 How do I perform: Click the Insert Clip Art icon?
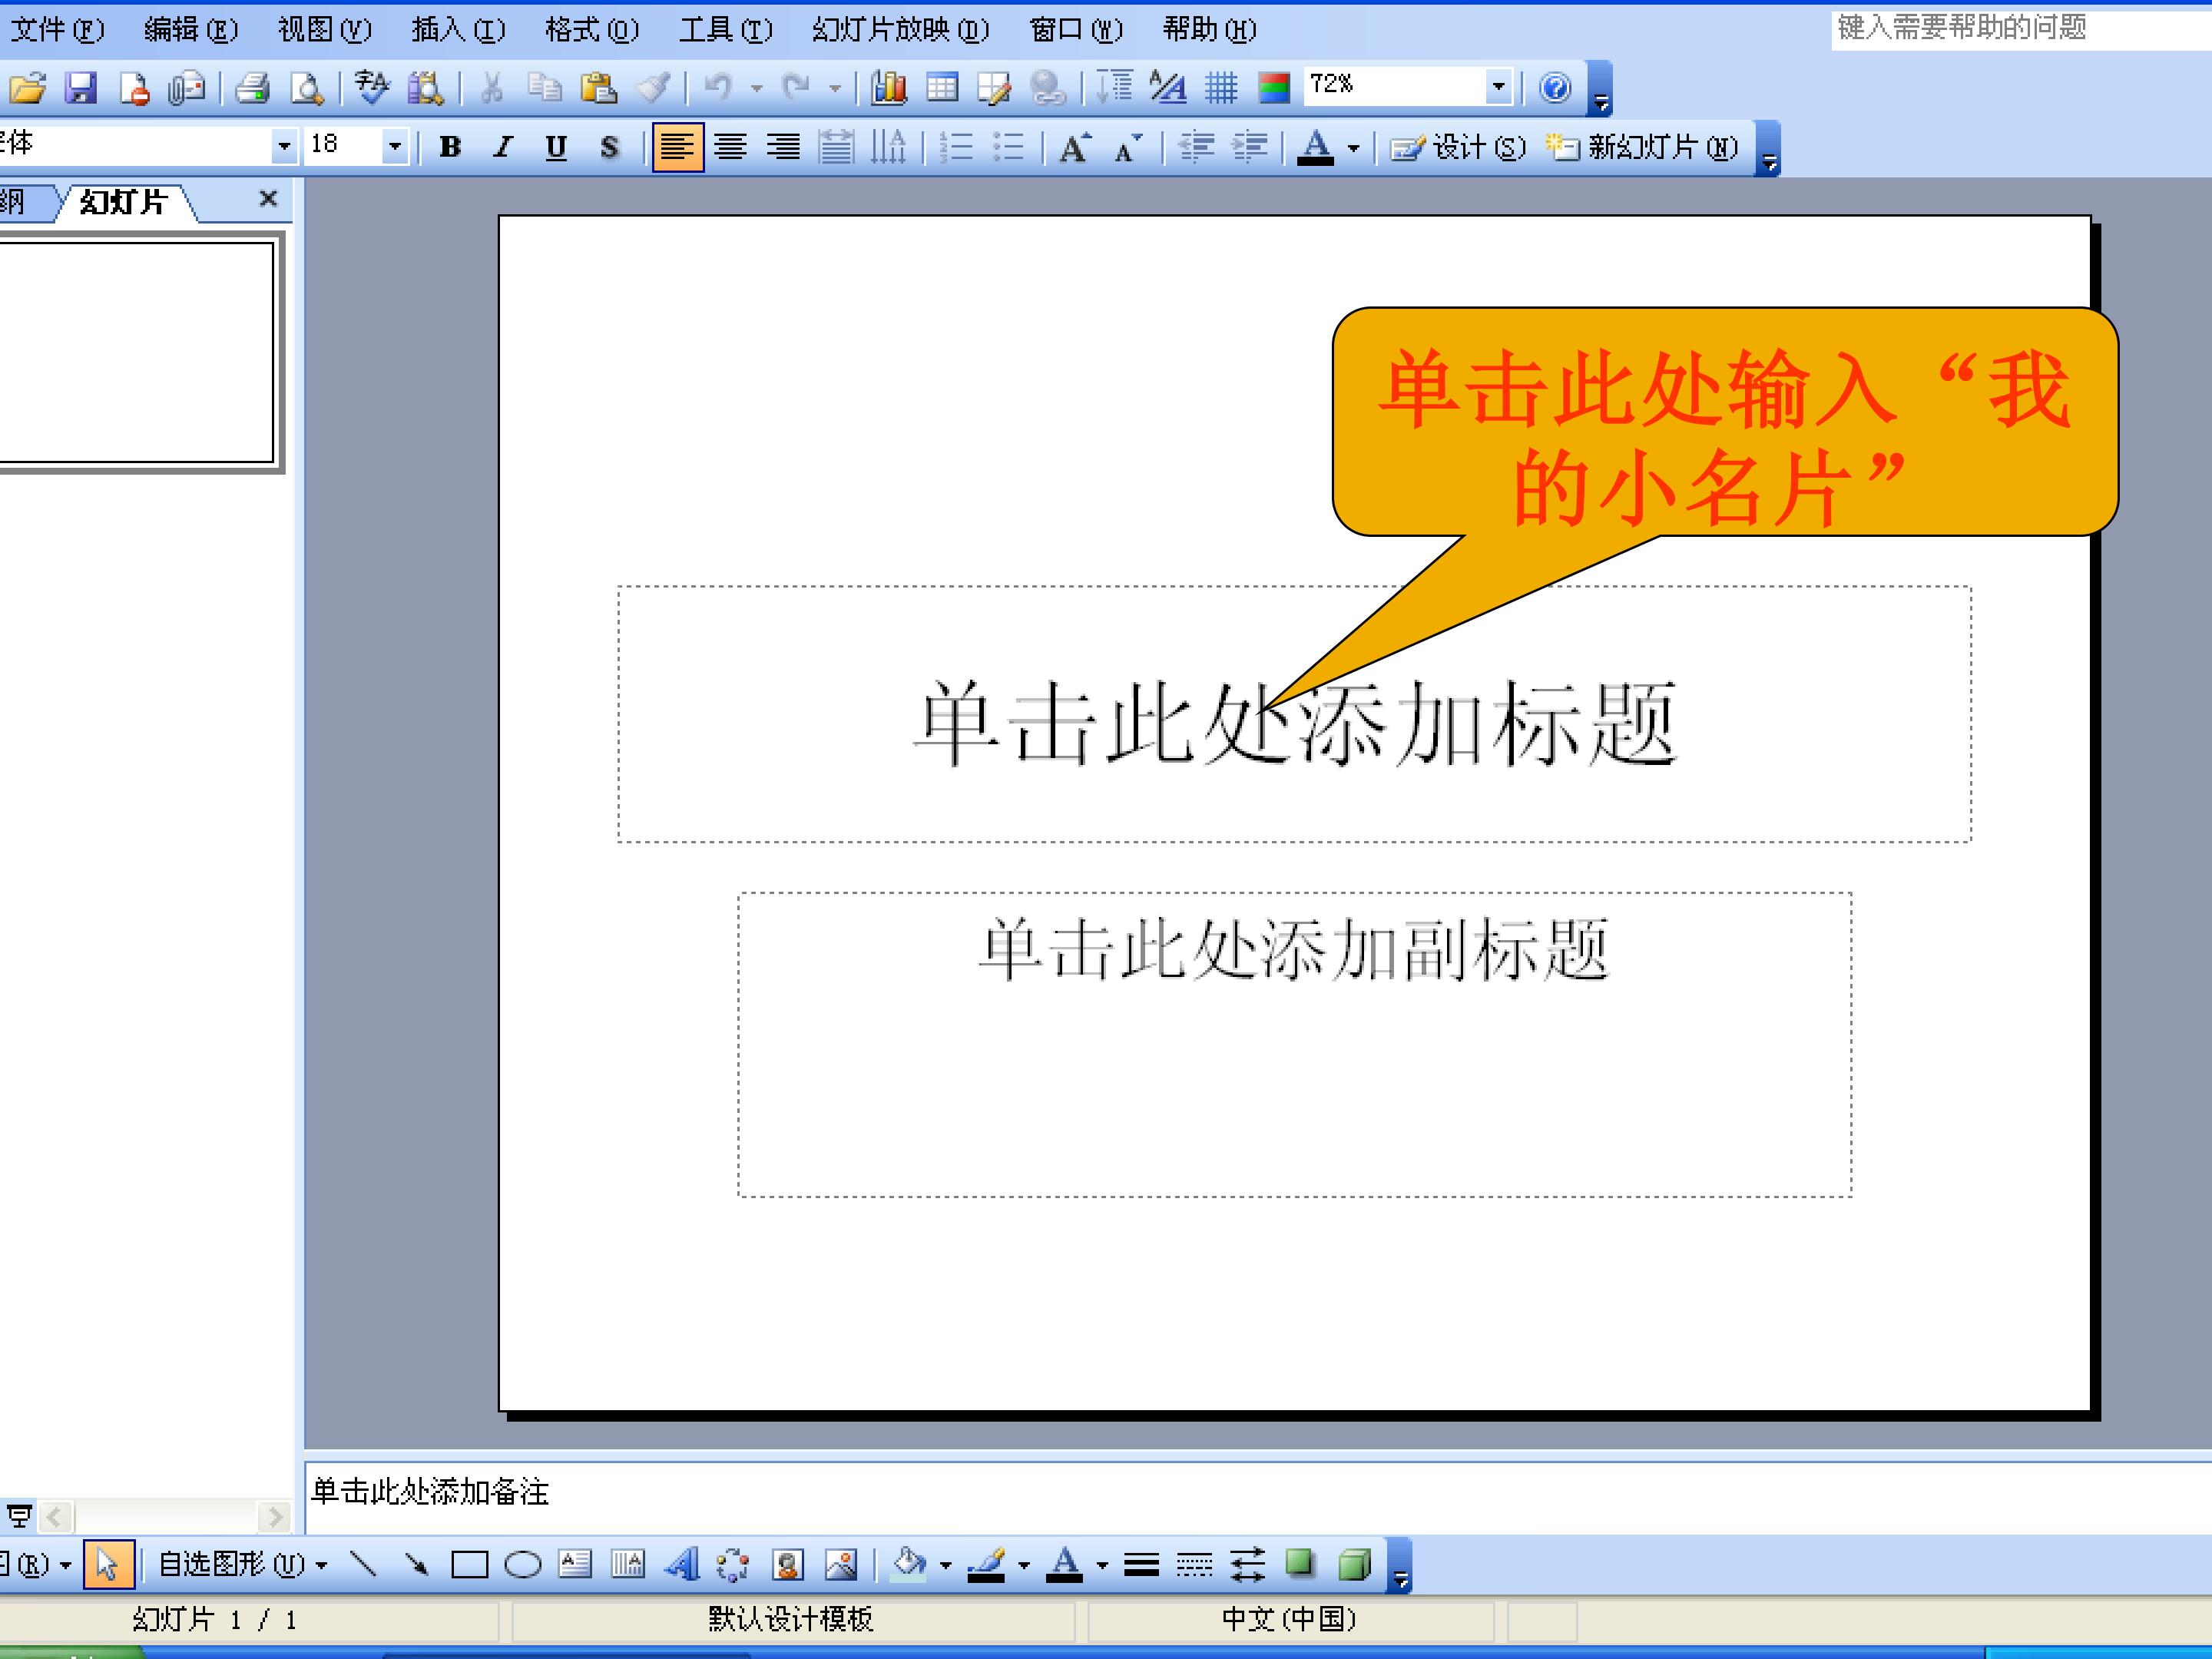(x=788, y=1564)
